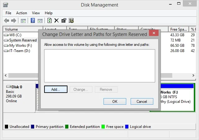Click the Logical drive blue legend swatch
199x140 pixels.
127,127
